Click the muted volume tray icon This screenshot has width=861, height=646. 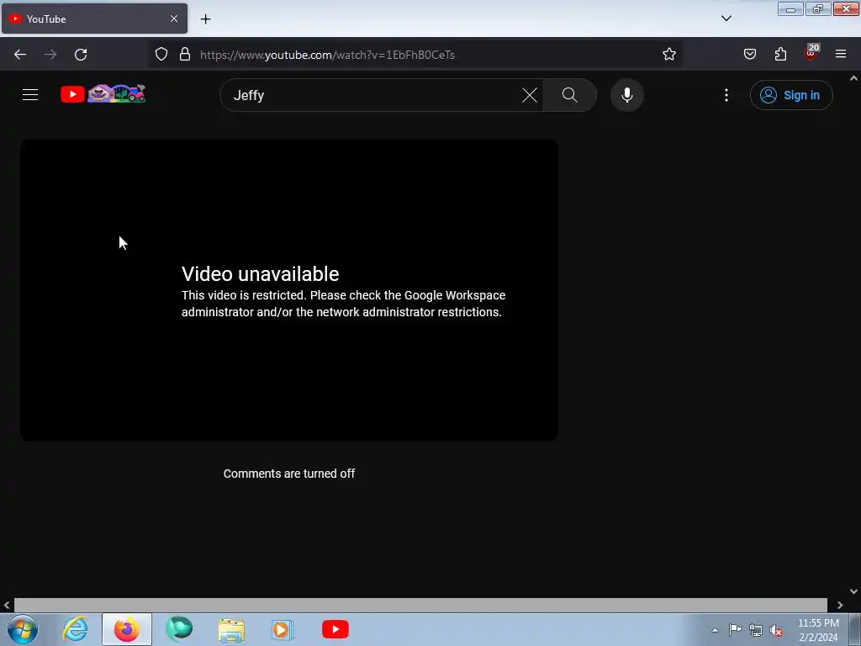coord(776,631)
